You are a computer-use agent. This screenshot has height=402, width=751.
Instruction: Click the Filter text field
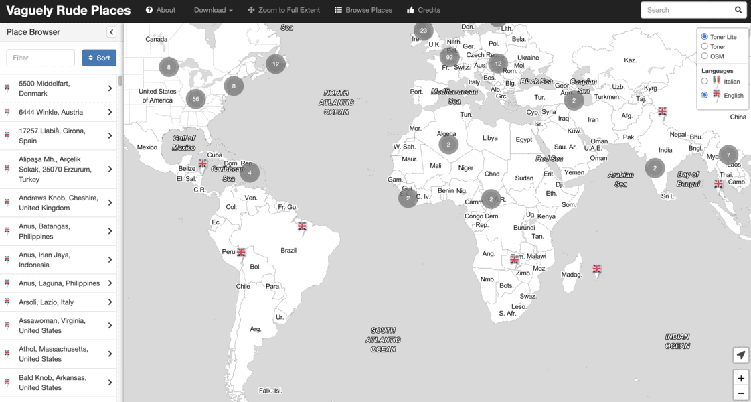[x=40, y=58]
